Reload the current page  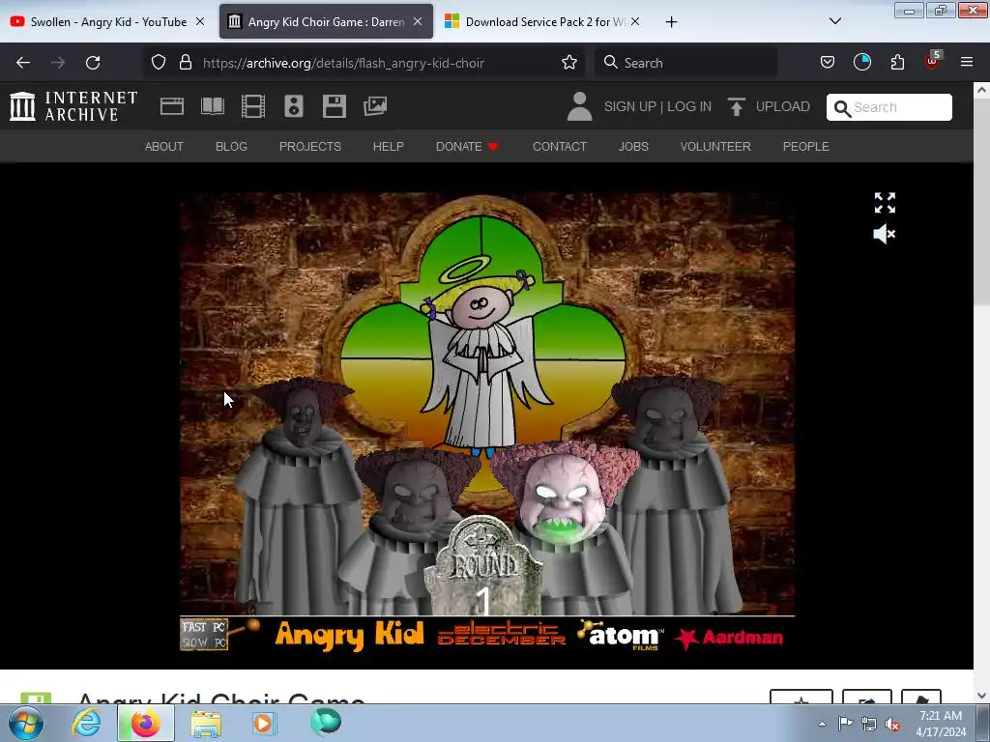[93, 63]
